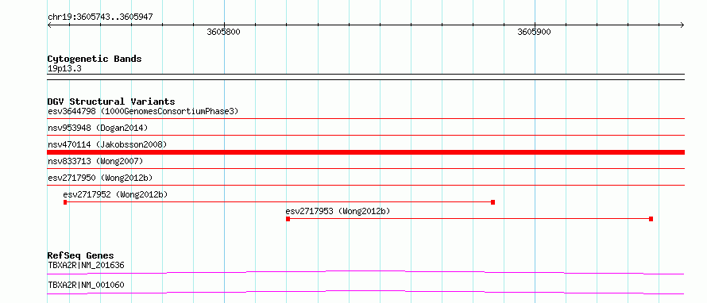Click the black cytogenetic band 19p13.3 bar
The image size is (707, 303).
[366, 76]
